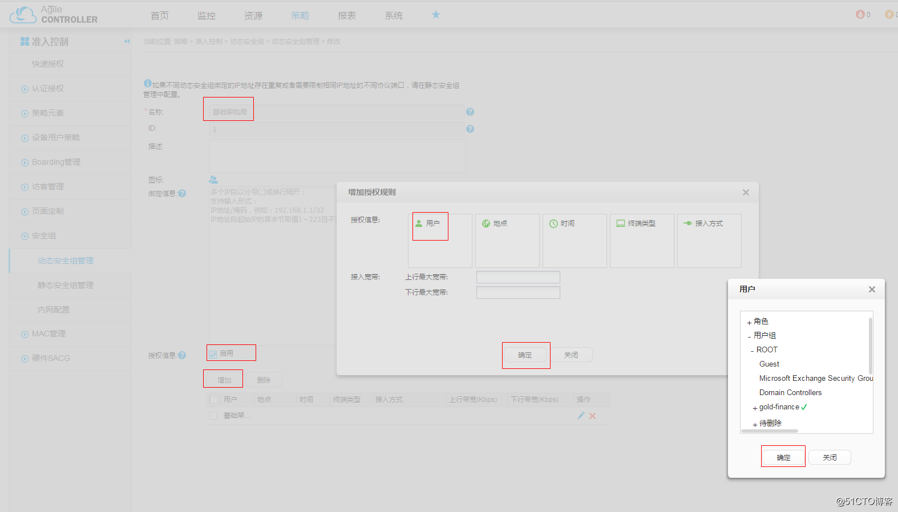Click the horizontal scrollbar in 用户 tree

770,431
